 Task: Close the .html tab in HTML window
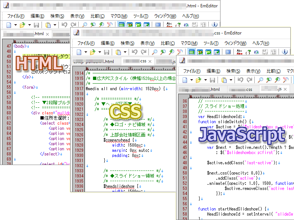click(x=47, y=34)
